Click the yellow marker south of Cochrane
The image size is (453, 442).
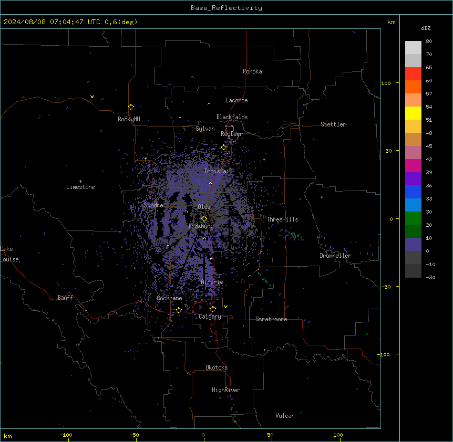[179, 310]
